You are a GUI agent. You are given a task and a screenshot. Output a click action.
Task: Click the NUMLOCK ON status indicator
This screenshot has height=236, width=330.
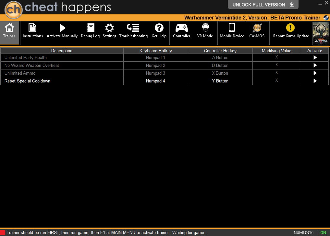click(323, 233)
